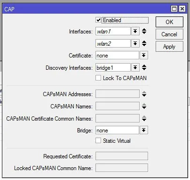The height and width of the screenshot is (180, 190).
Task: Select the wlan2 interface field
Action: [113, 43]
